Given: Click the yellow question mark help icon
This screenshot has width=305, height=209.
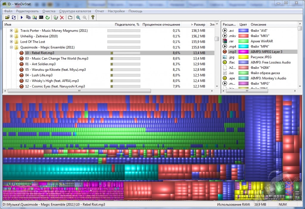Looking at the screenshot, I should pos(93,18).
